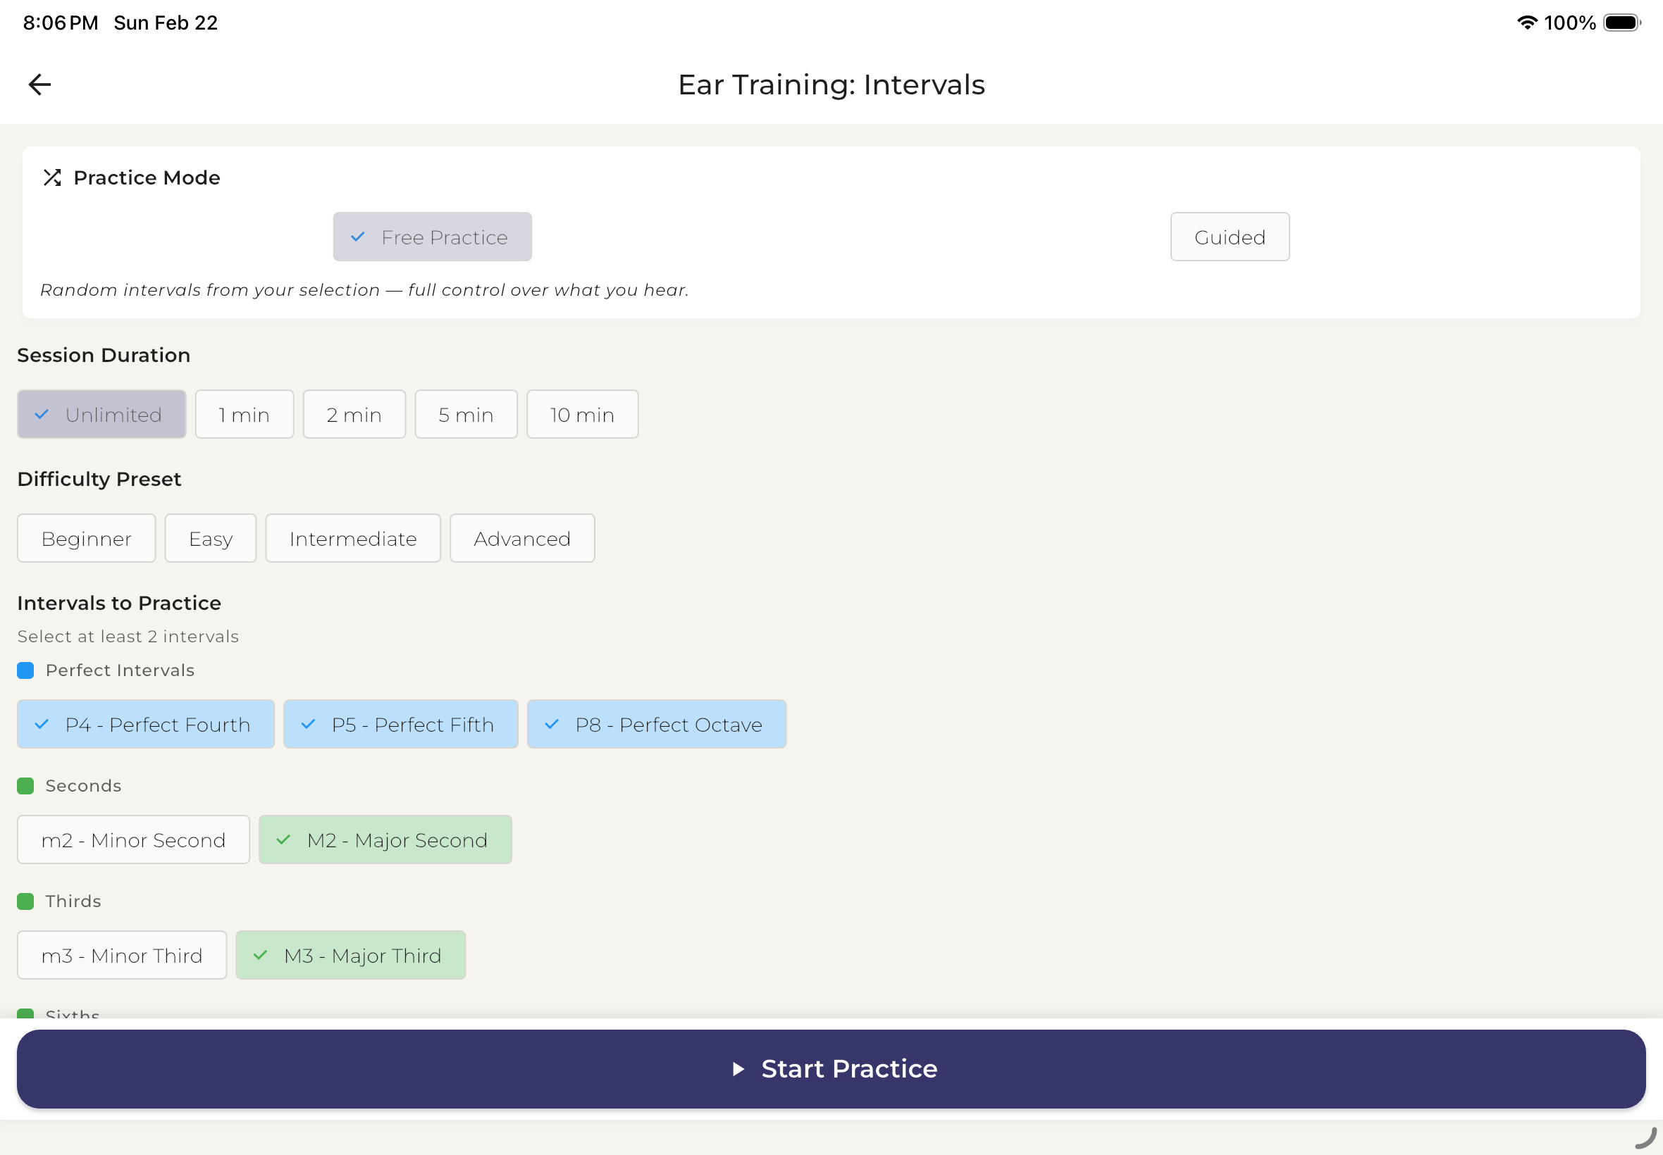Select the 5 min session duration
This screenshot has width=1663, height=1155.
pyautogui.click(x=466, y=414)
